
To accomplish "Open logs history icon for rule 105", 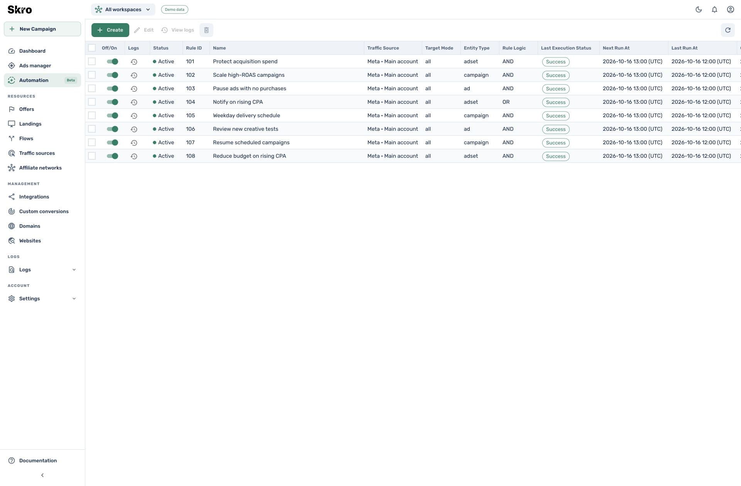I will [134, 116].
